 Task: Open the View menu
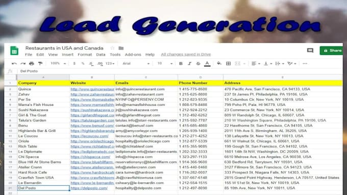(x=53, y=54)
